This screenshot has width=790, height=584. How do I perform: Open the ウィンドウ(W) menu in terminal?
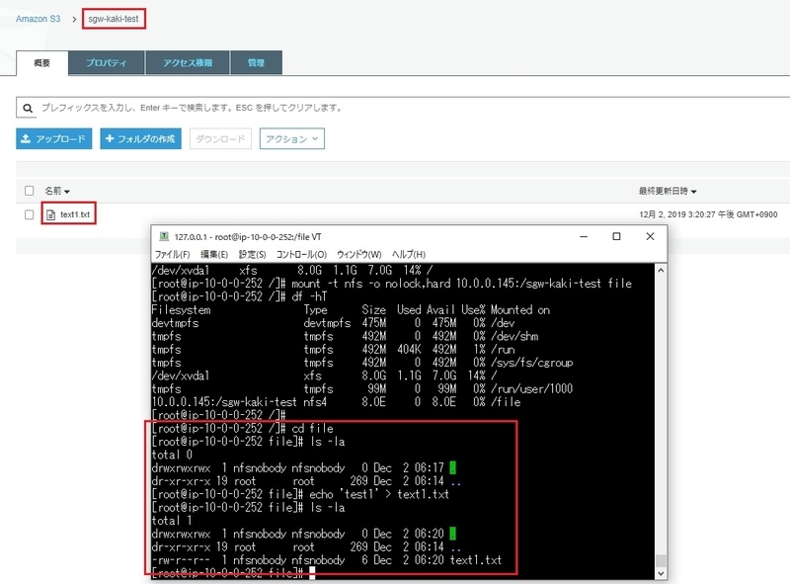pos(358,254)
